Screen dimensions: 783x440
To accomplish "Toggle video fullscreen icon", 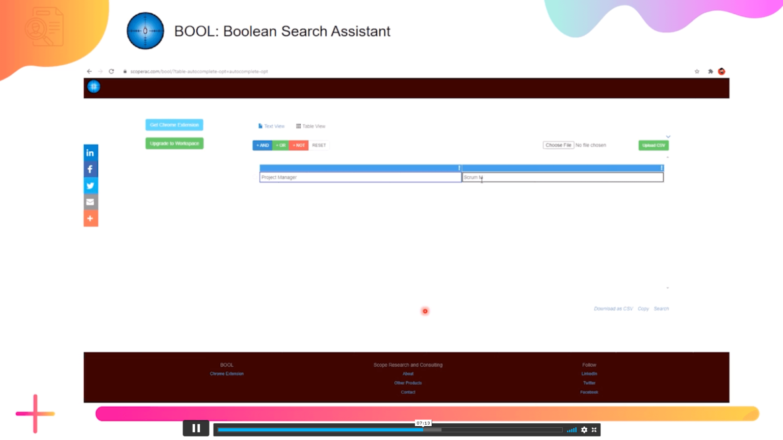I will (x=594, y=430).
